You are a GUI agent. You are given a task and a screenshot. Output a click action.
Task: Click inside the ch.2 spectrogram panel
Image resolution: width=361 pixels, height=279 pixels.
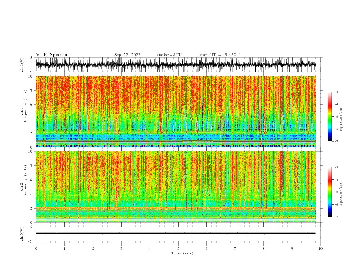click(x=175, y=187)
